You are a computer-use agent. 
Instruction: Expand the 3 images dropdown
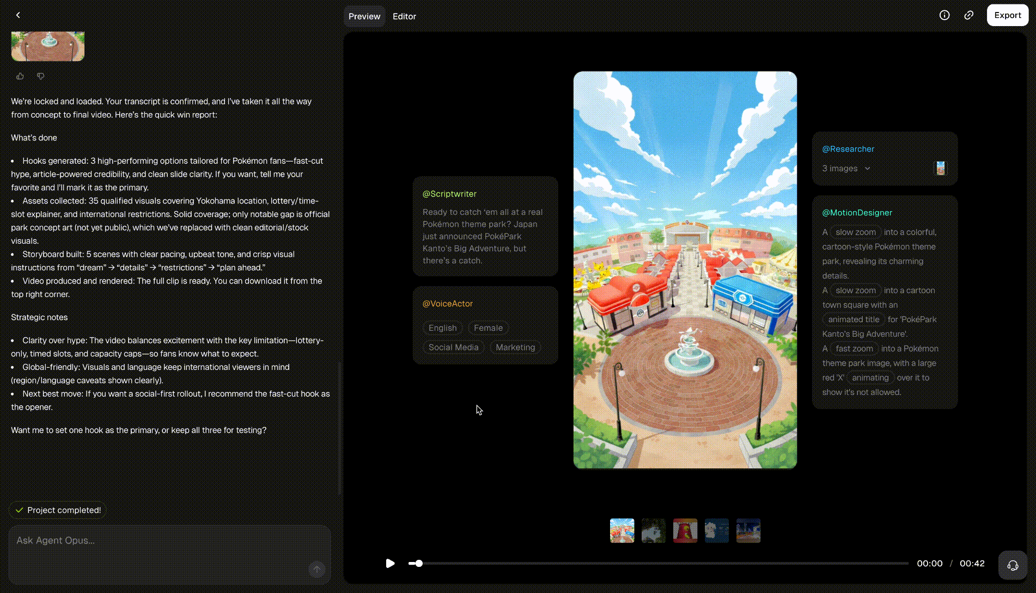(846, 169)
